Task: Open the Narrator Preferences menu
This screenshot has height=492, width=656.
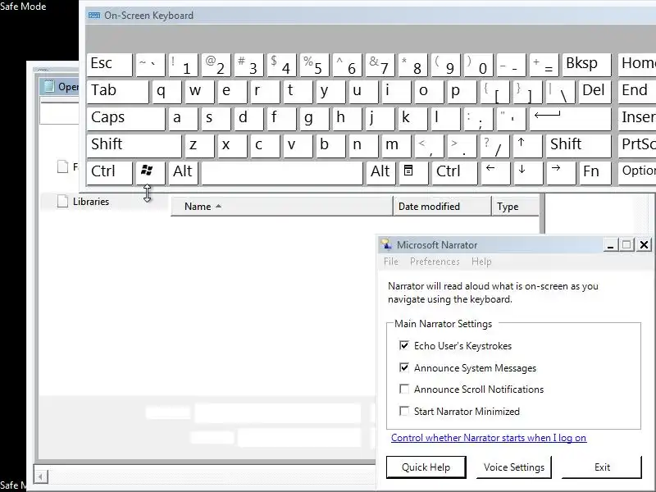Action: click(435, 262)
